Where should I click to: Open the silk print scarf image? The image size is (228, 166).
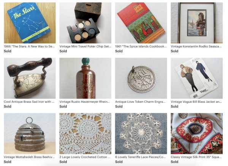[x=196, y=133]
